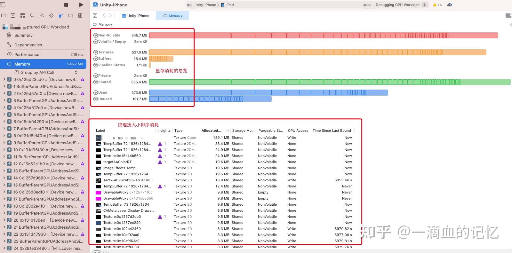The image size is (512, 253).
Task: Click the Performance stopwatch icon
Action: 9,54
